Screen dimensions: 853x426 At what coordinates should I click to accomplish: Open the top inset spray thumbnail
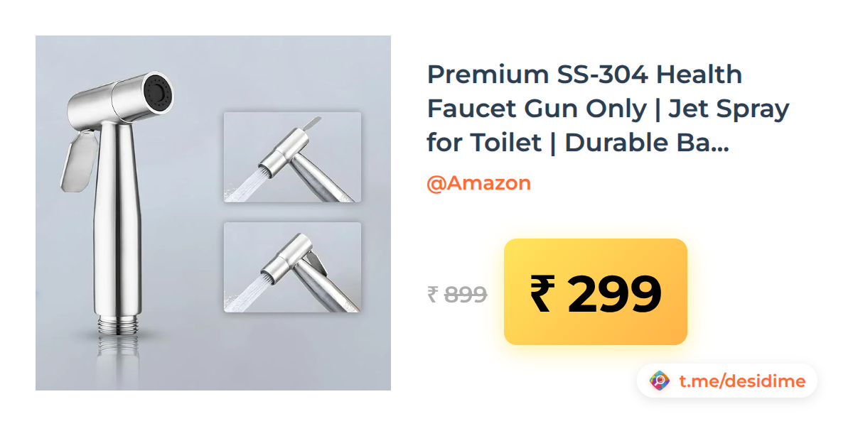pos(292,157)
